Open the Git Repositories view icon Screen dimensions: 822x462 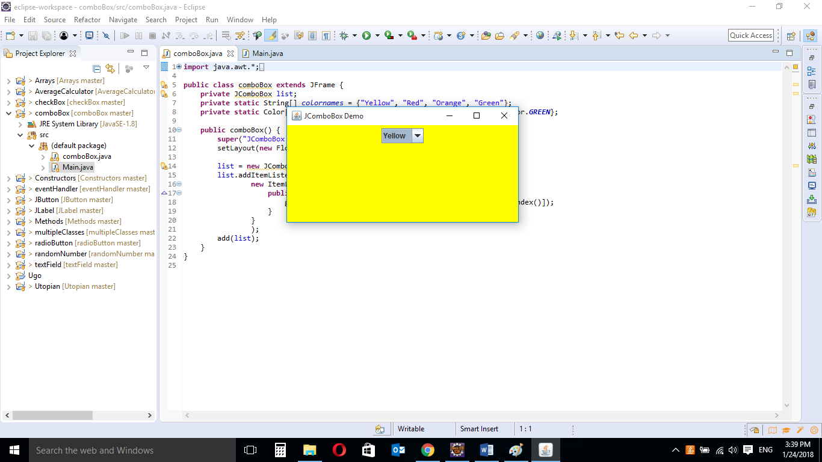point(811,212)
